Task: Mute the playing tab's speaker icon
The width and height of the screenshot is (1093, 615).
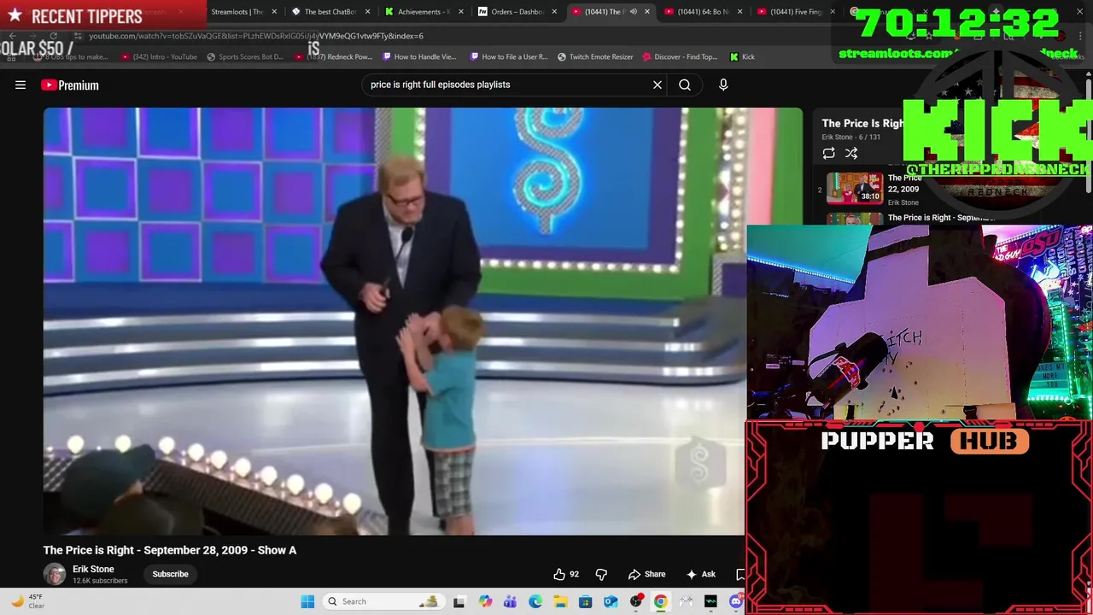Action: [633, 12]
